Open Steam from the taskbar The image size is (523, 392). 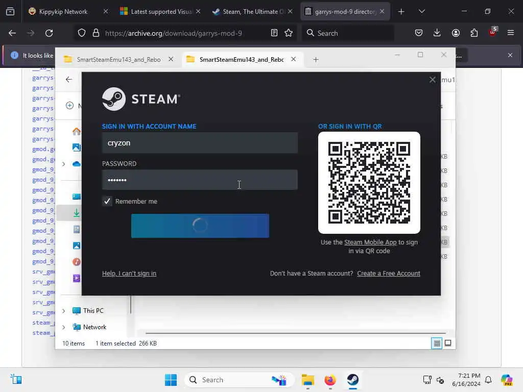(352, 380)
